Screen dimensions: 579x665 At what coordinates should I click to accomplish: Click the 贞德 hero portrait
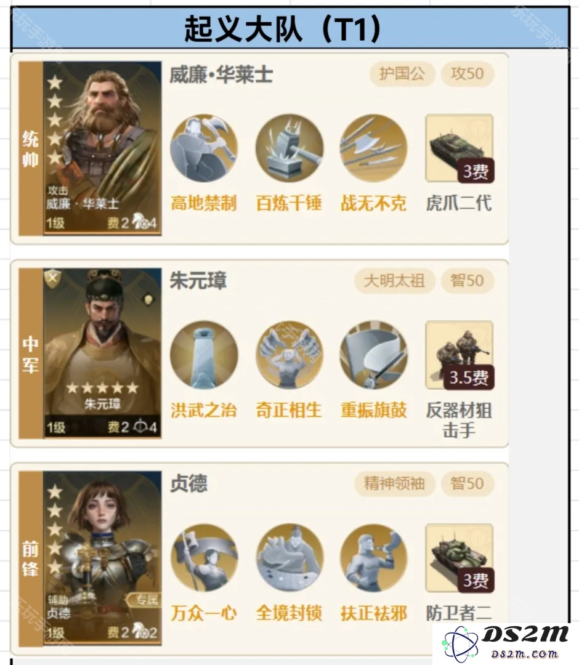(x=102, y=558)
